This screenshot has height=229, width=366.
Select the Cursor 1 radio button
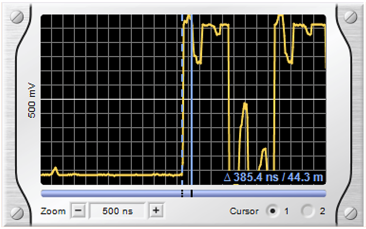[272, 211]
